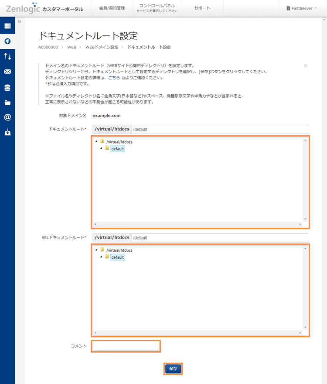327x384 pixels.
Task: Open the FirstServer account dropdown
Action: pos(302,8)
